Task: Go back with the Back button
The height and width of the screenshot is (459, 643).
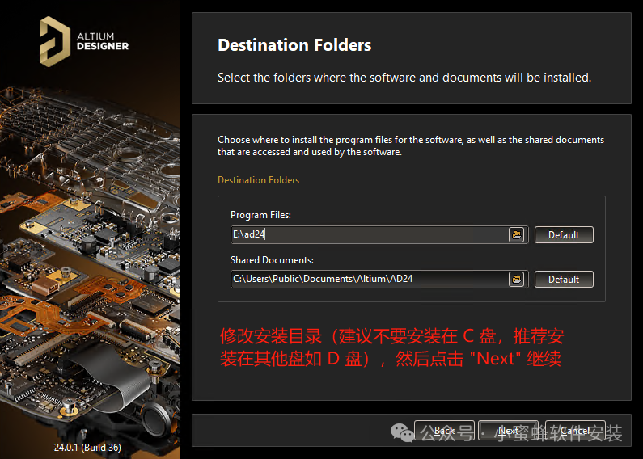Action: coord(444,430)
